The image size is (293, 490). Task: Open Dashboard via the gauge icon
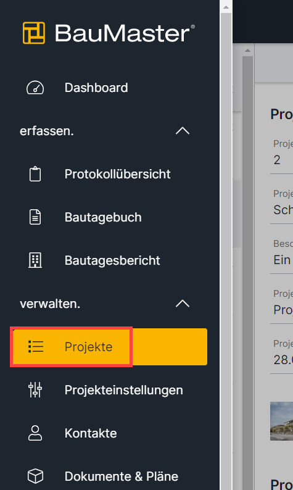[35, 88]
